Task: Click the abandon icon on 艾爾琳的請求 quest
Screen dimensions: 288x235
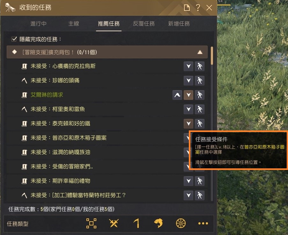Action: 177,95
